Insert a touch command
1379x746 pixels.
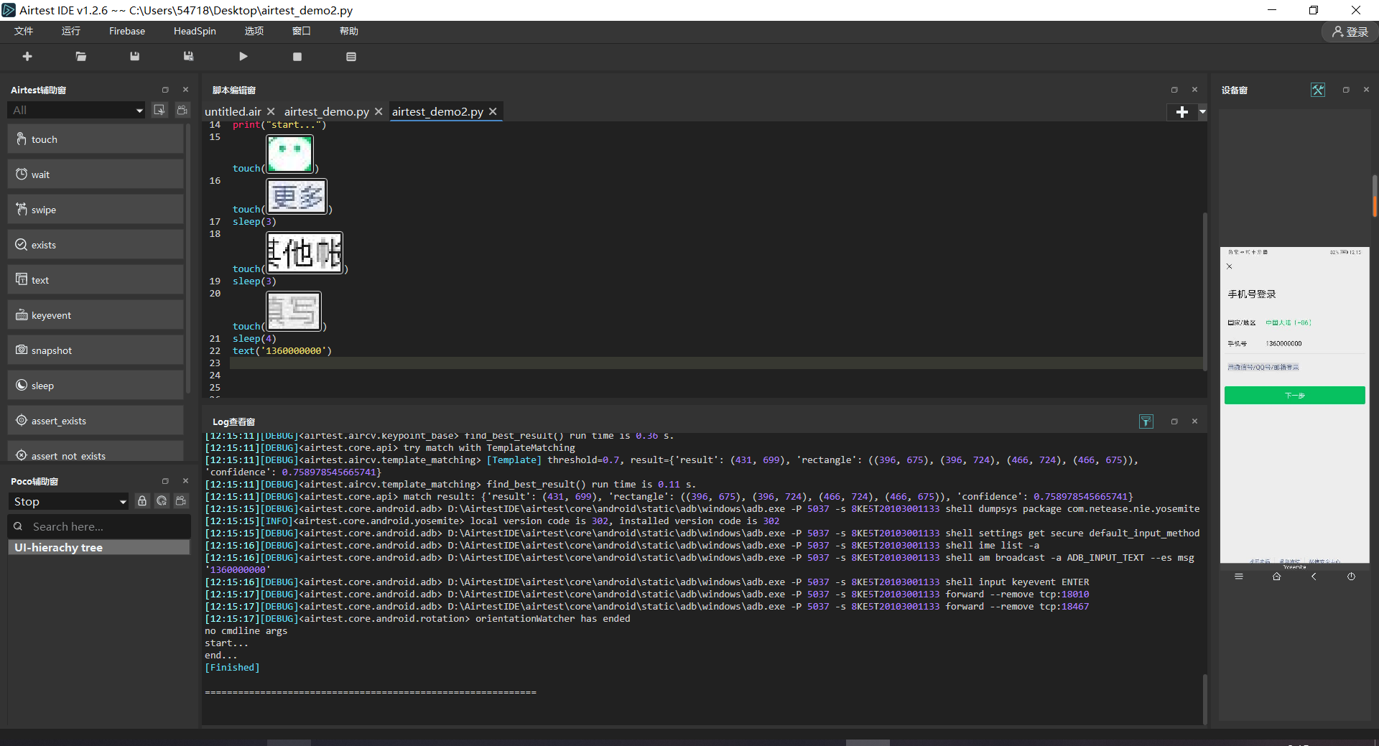pos(96,139)
